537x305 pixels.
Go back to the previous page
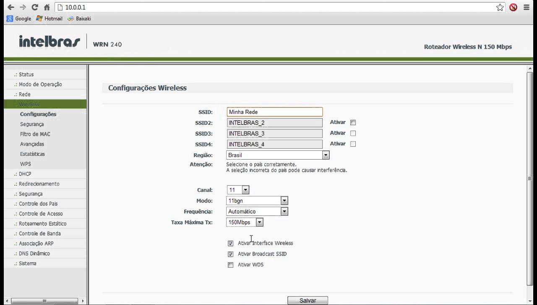pos(11,7)
